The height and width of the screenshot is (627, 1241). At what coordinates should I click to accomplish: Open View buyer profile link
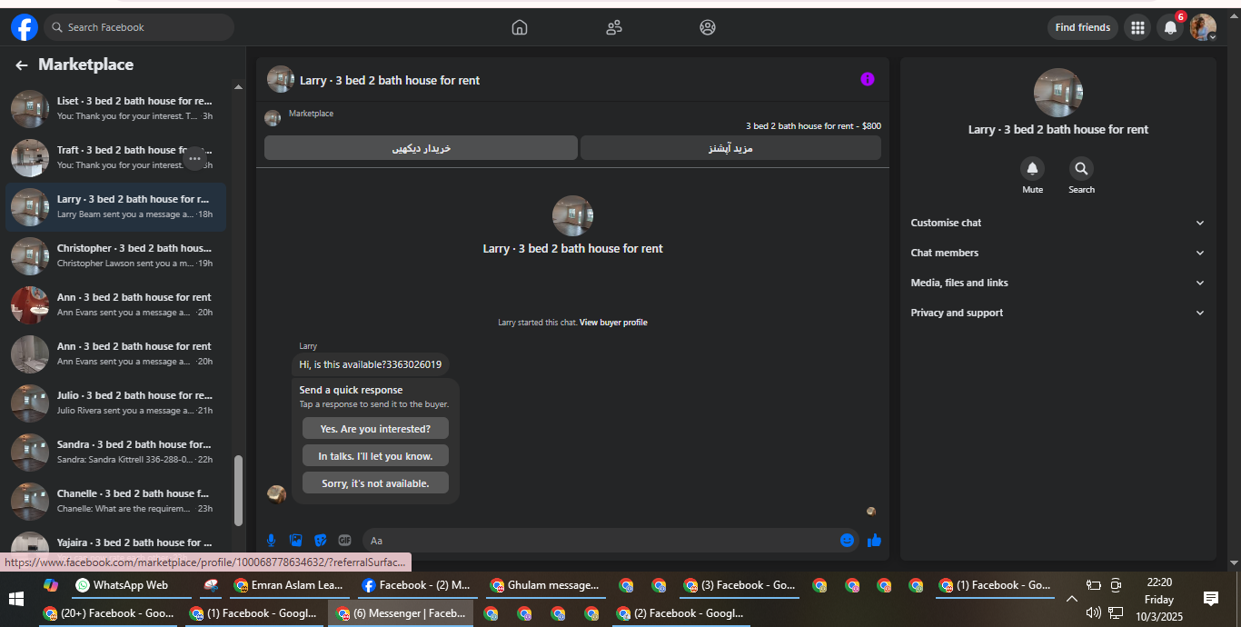coord(613,323)
